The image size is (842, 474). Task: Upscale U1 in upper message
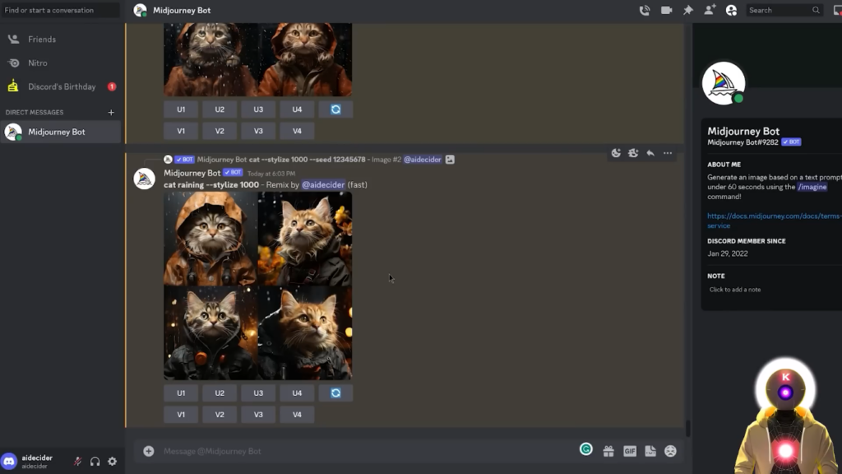click(x=181, y=109)
